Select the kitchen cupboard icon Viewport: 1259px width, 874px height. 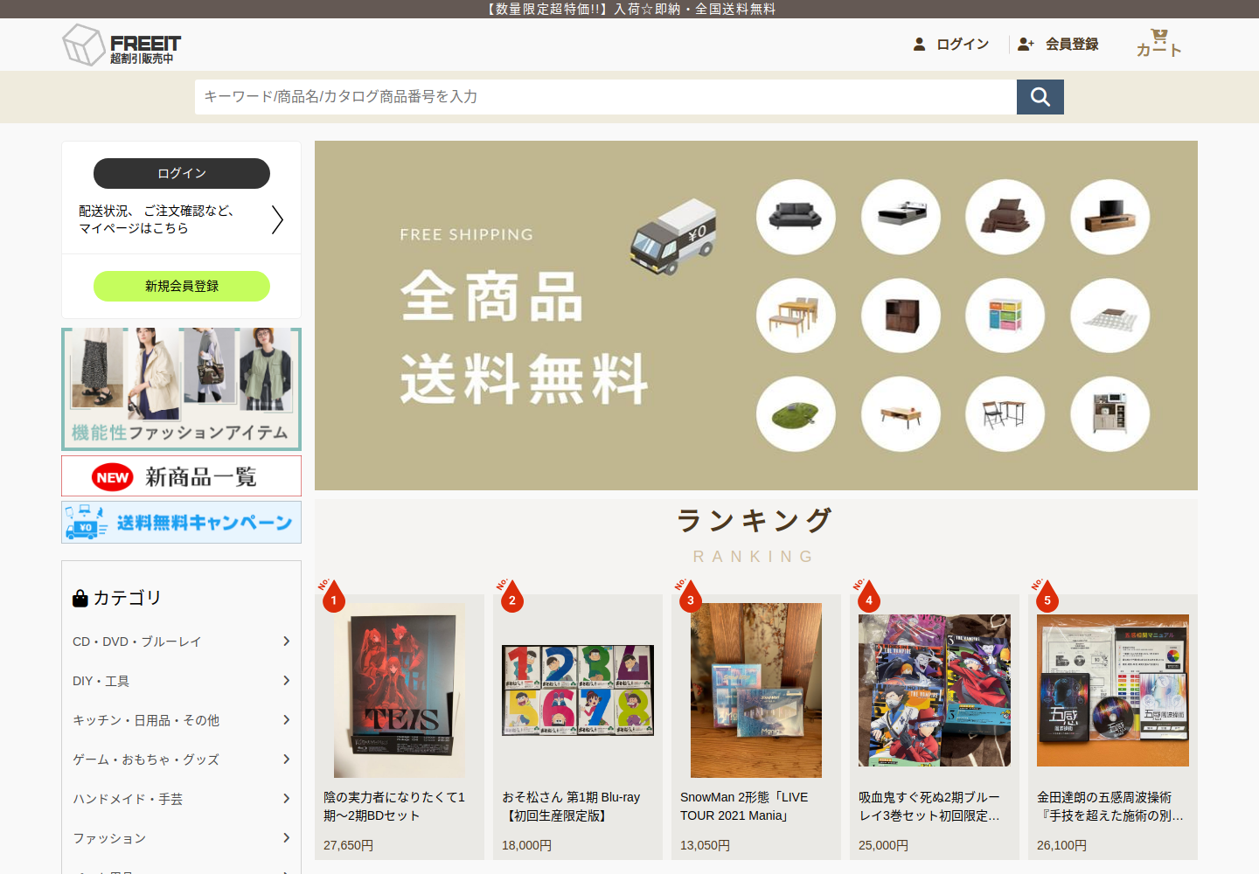pyautogui.click(x=1110, y=414)
